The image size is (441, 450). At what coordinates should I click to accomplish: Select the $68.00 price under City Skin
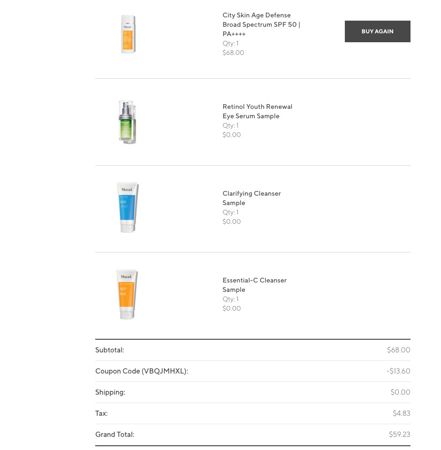click(233, 53)
